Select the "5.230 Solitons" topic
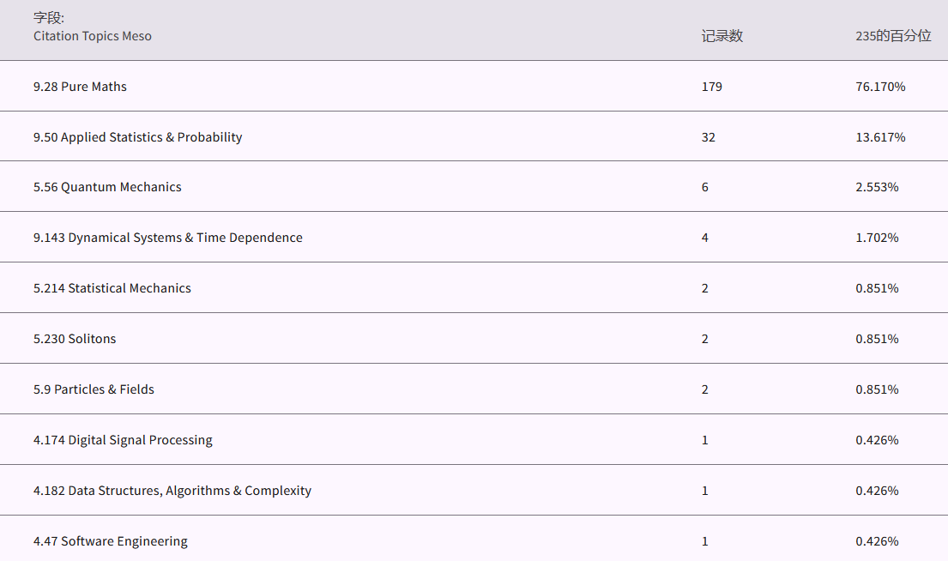The height and width of the screenshot is (561, 948). point(75,339)
